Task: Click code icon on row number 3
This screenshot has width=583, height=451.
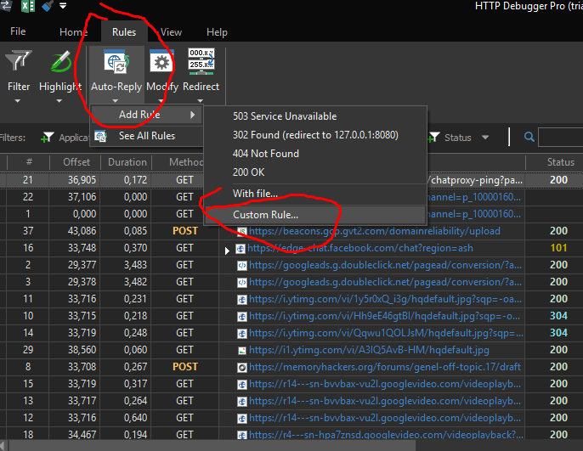Action: pyautogui.click(x=242, y=283)
